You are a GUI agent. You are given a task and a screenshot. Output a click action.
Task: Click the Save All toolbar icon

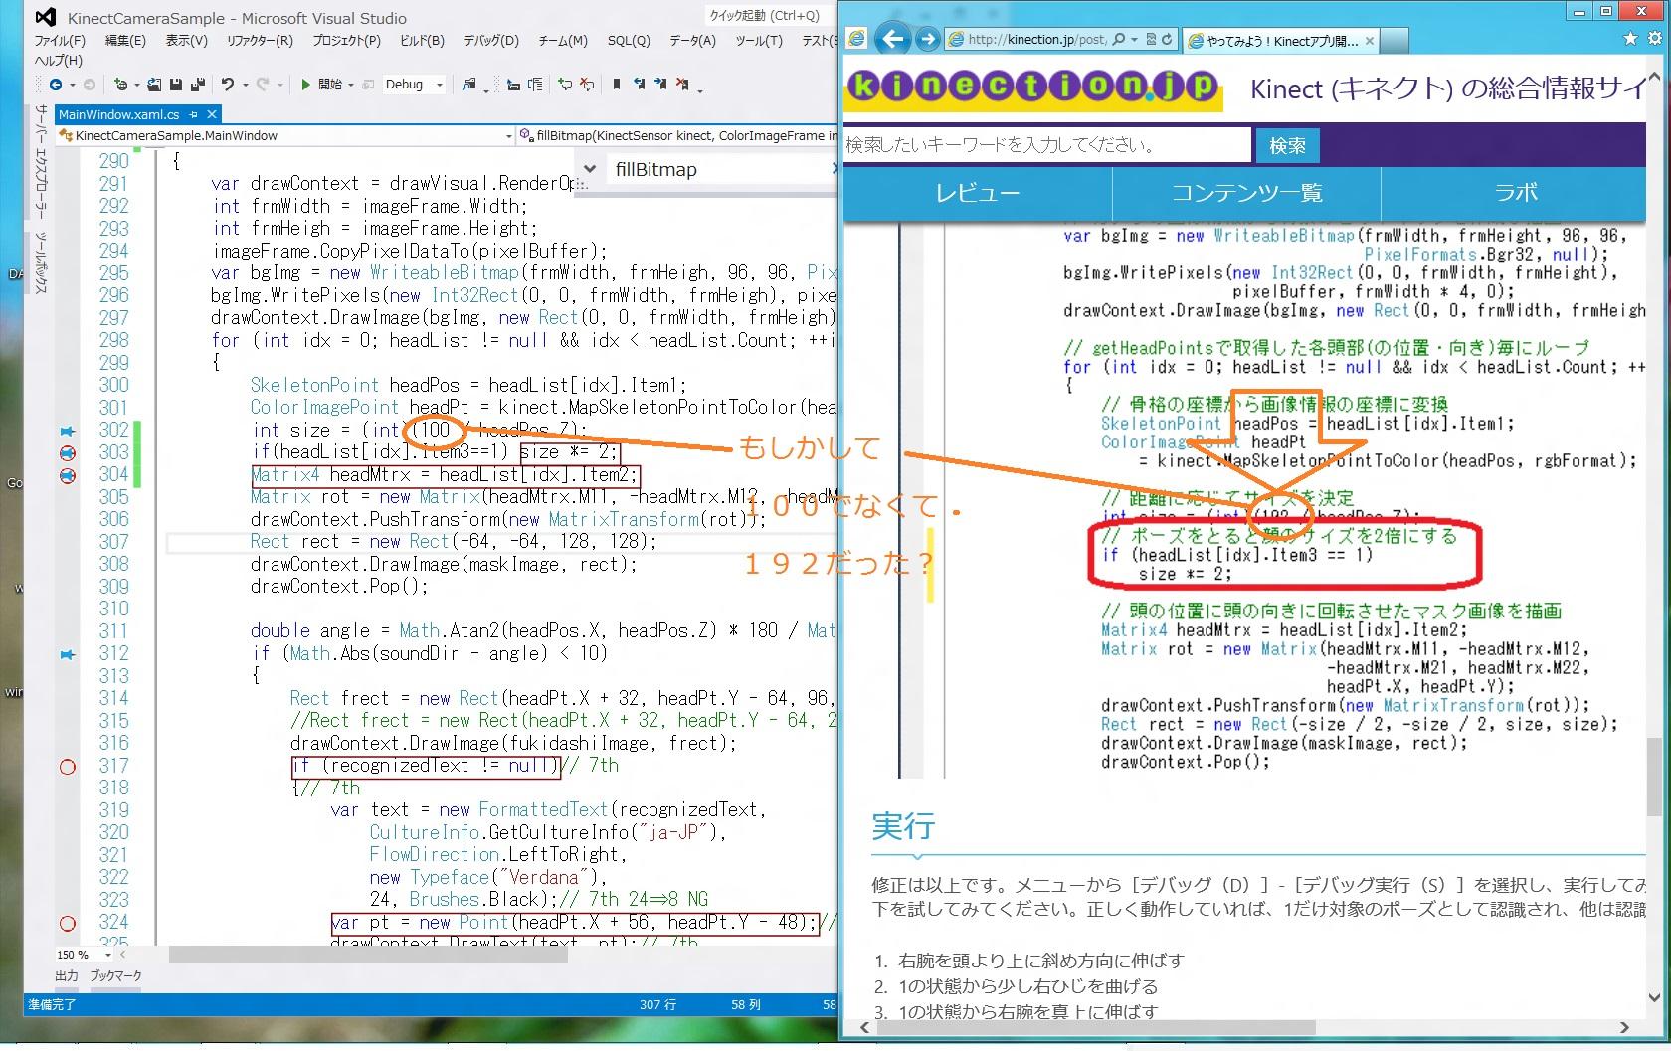pos(197,85)
